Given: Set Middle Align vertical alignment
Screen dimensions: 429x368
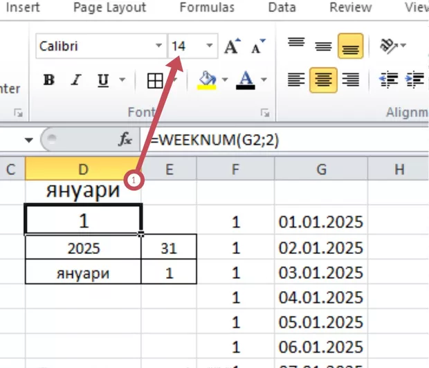Looking at the screenshot, I should click(x=323, y=46).
